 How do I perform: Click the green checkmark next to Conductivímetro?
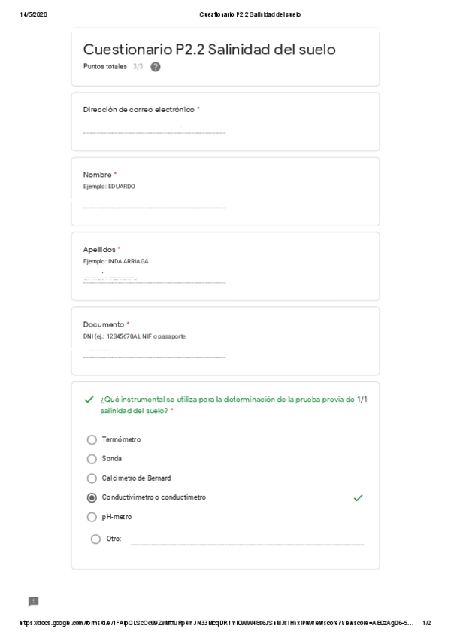[x=358, y=498]
